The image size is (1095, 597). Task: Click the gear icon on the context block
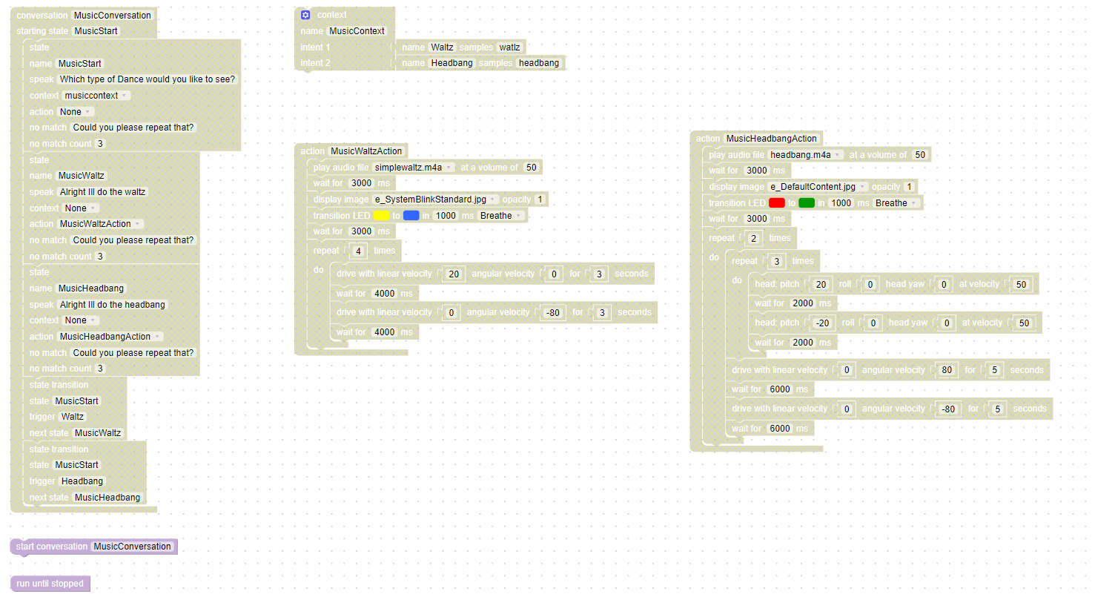[305, 15]
